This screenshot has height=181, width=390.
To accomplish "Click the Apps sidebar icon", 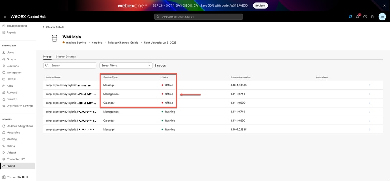I will tap(4, 86).
